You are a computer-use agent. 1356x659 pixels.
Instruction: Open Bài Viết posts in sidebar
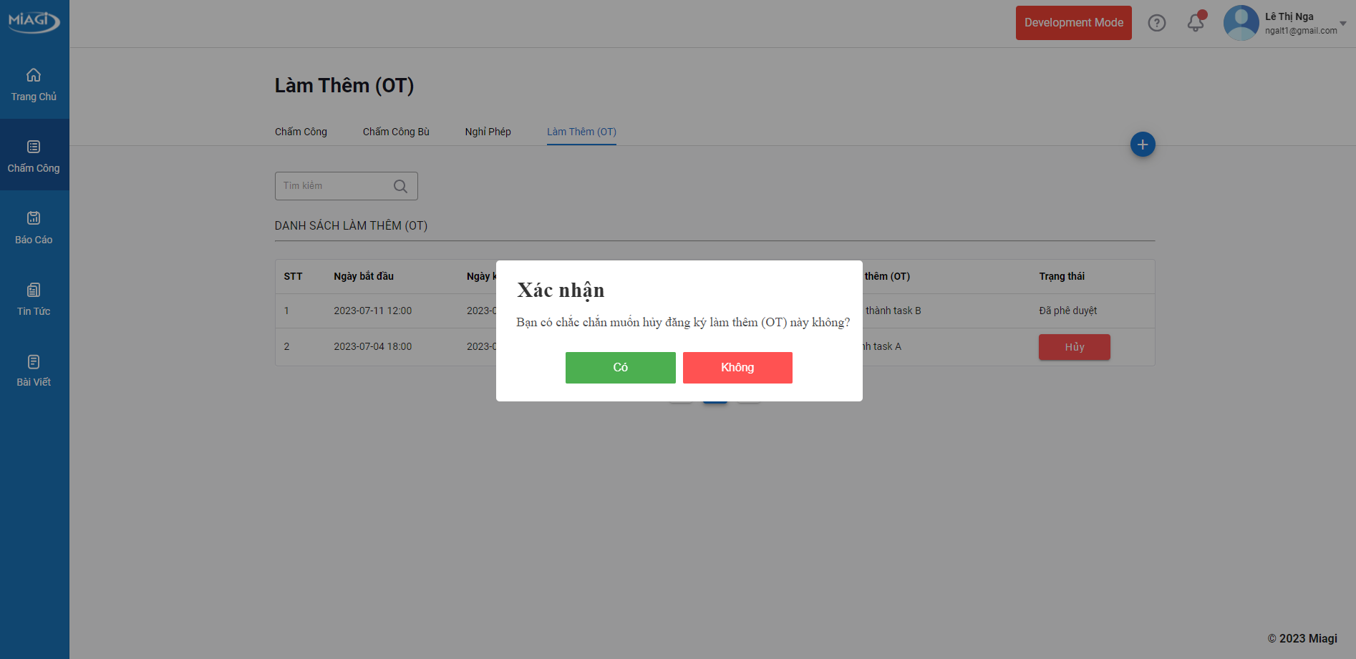coord(34,371)
